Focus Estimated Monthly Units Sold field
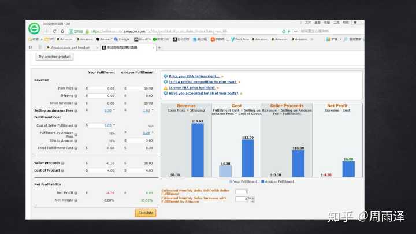This screenshot has height=234, width=416. (x=242, y=192)
